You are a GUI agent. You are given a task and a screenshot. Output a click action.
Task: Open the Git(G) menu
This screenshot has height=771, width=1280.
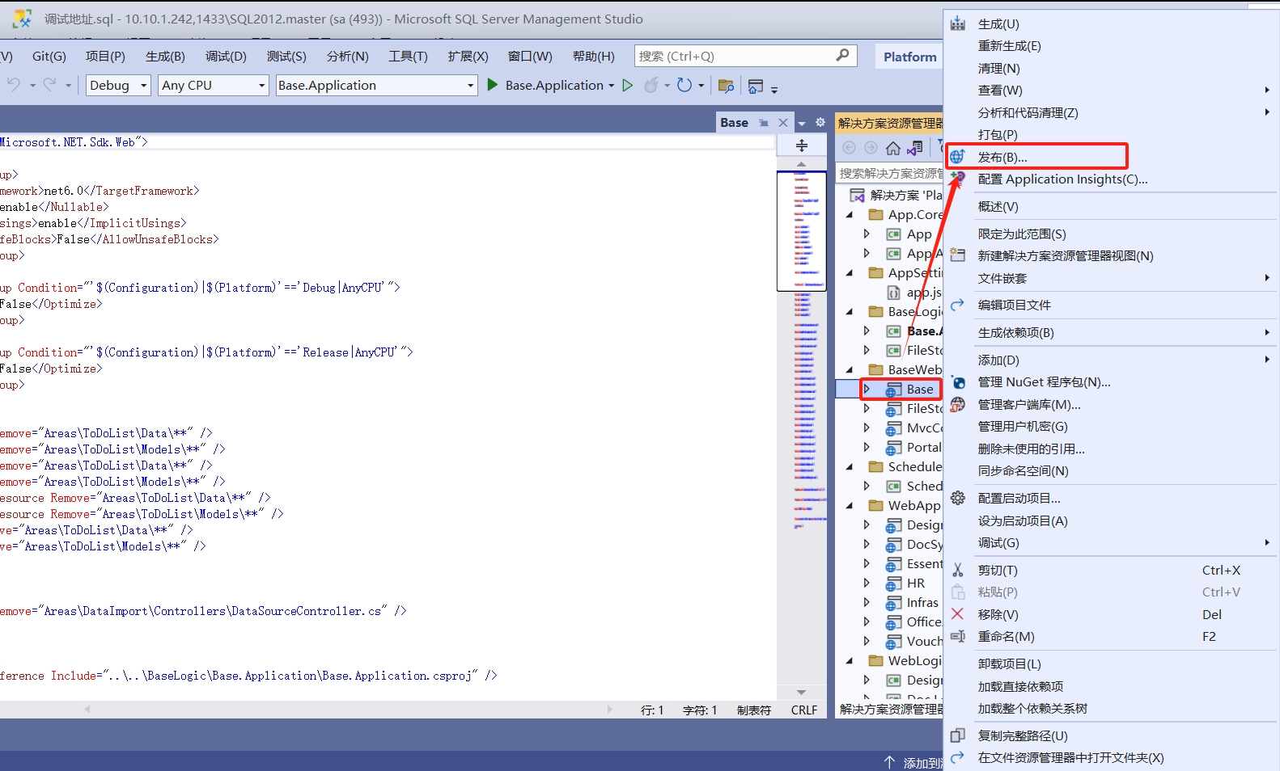(49, 56)
